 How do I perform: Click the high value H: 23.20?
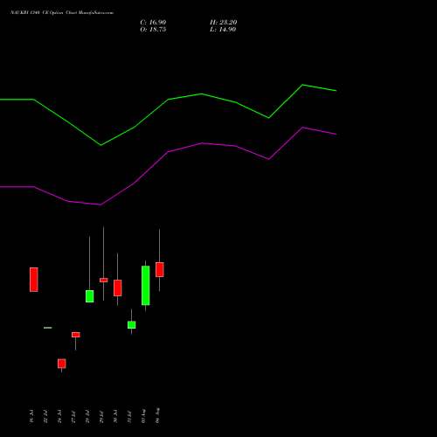[223, 23]
